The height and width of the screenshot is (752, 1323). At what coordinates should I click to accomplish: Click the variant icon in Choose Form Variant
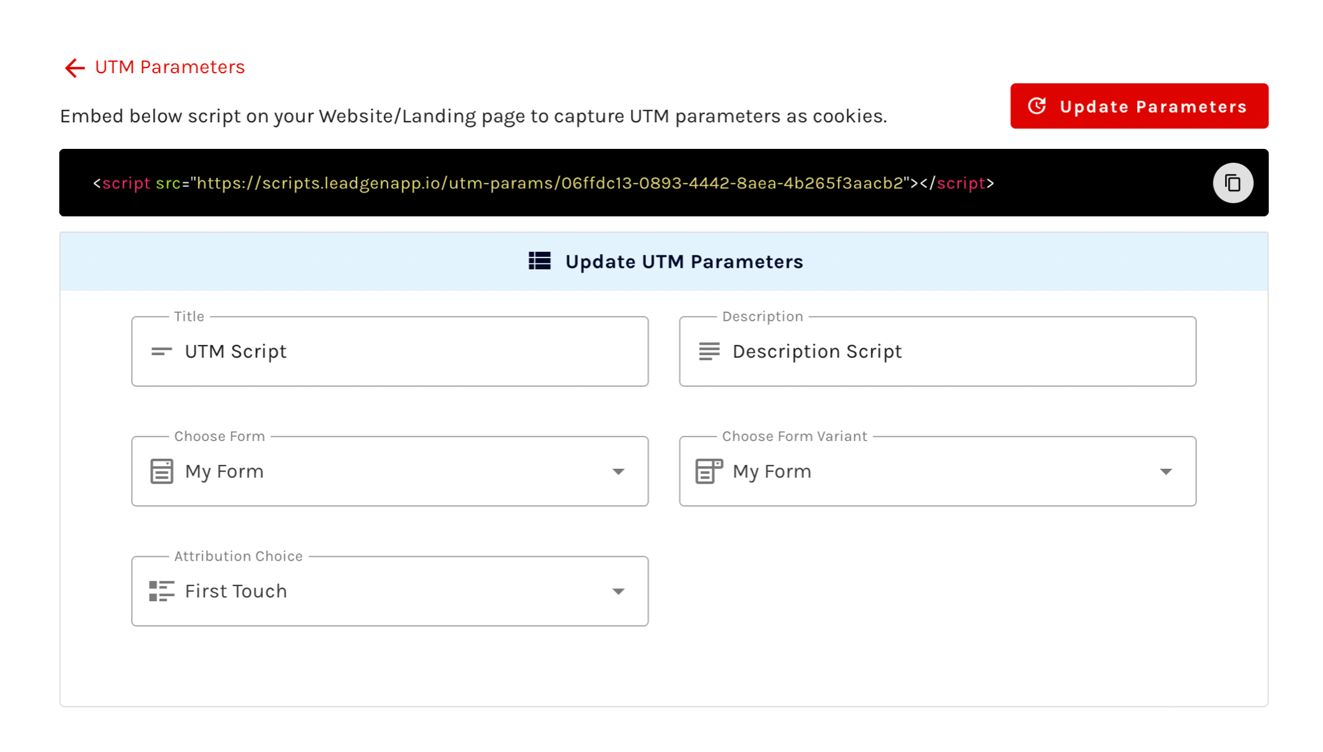coord(709,471)
